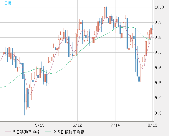Click the purple 5-day average legend line
169x136 pixels.
8,132
